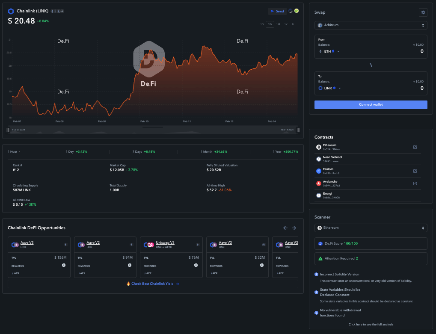This screenshot has height=334, width=436.
Task: Open the Uniswap V3 link
Action: pyautogui.click(x=165, y=242)
